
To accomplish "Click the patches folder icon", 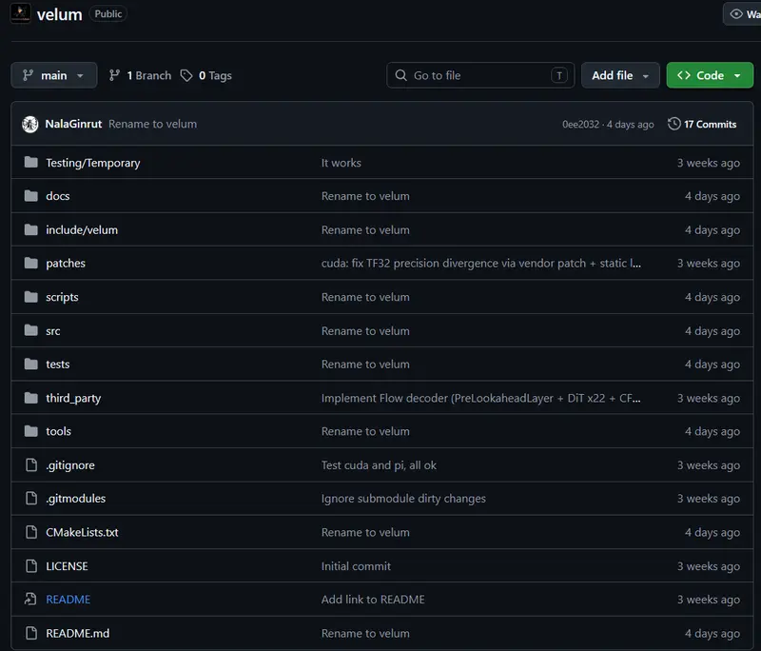I will tap(31, 263).
